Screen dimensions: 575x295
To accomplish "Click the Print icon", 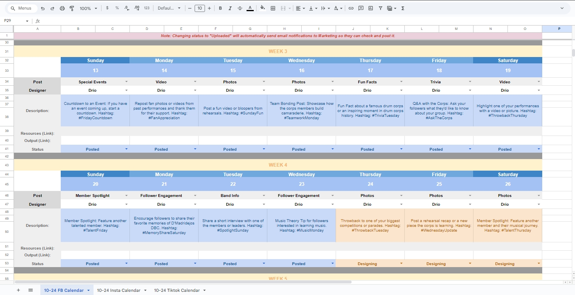I will (62, 8).
